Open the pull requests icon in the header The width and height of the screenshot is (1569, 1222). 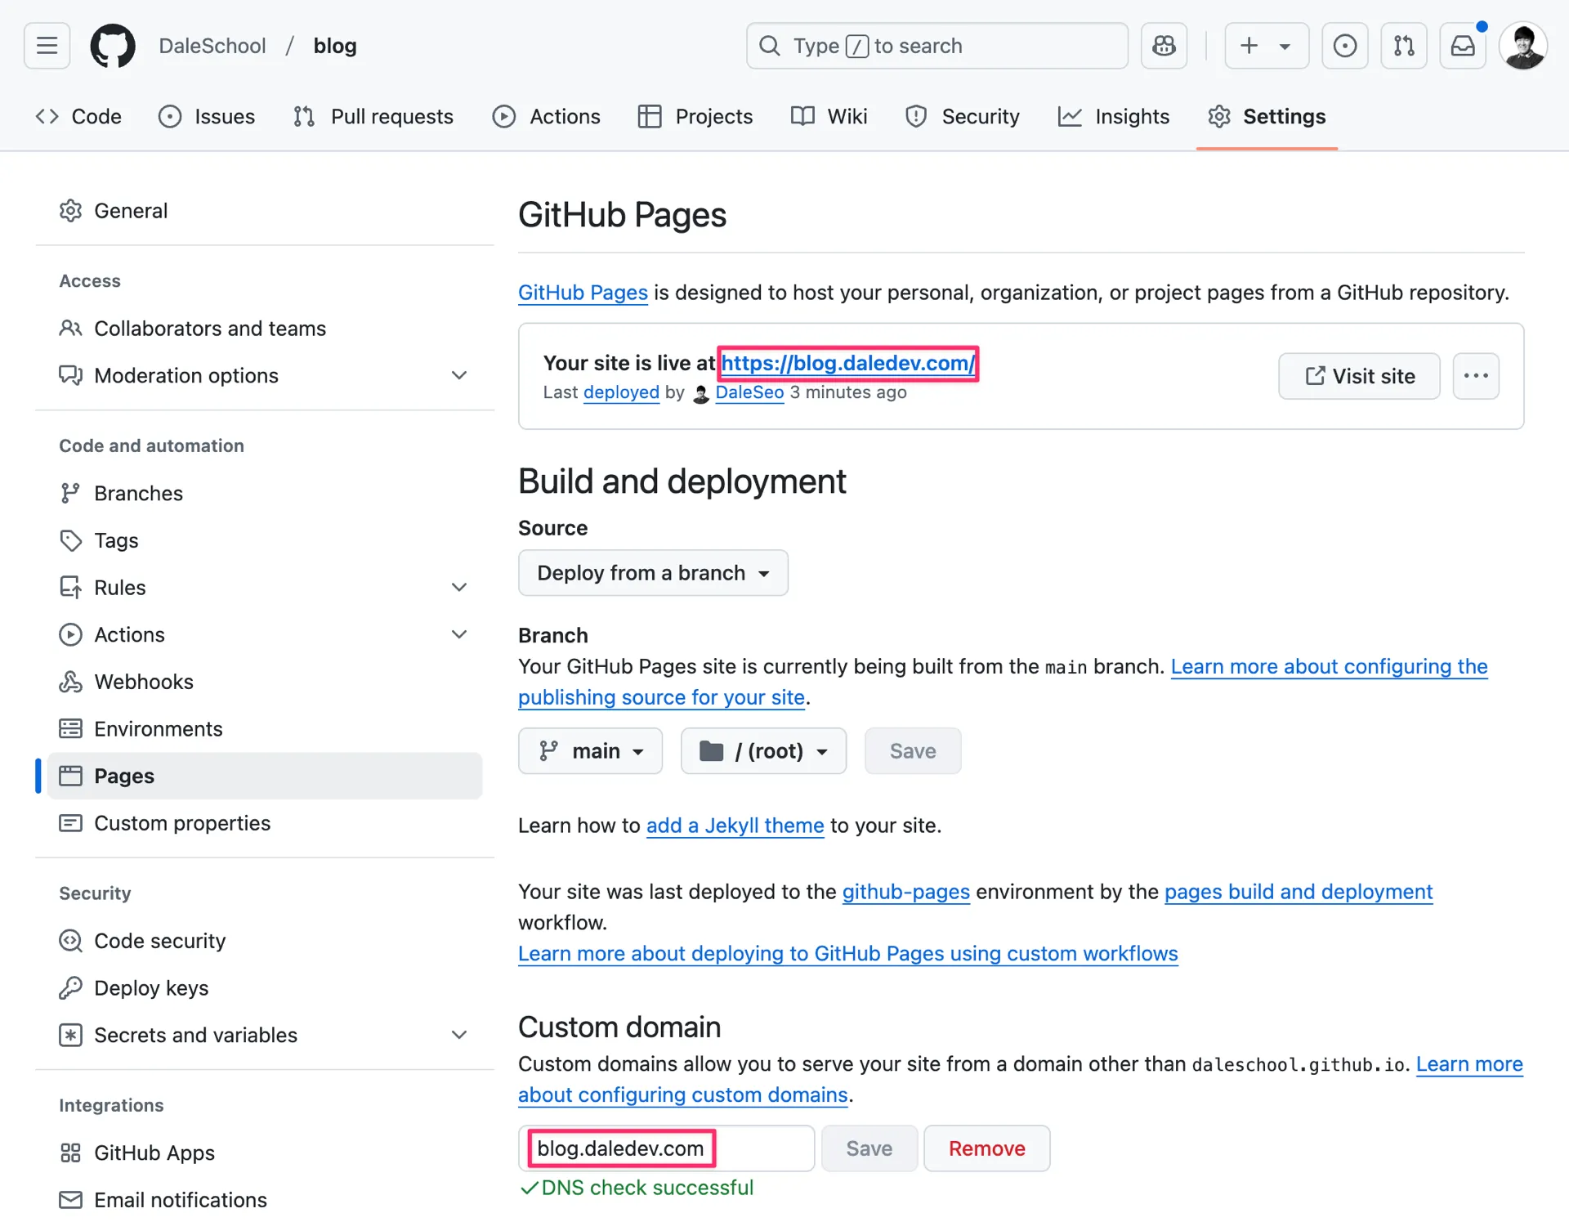(1403, 46)
